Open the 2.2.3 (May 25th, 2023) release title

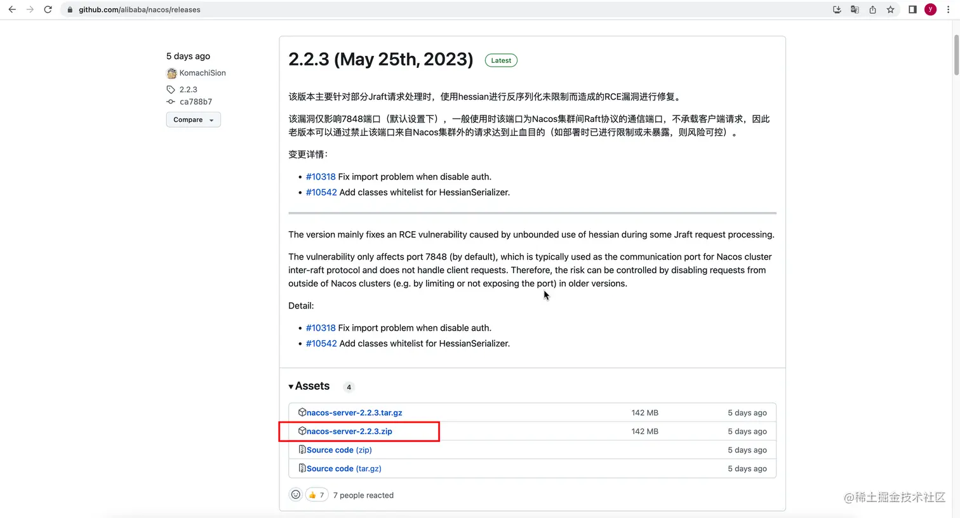381,59
